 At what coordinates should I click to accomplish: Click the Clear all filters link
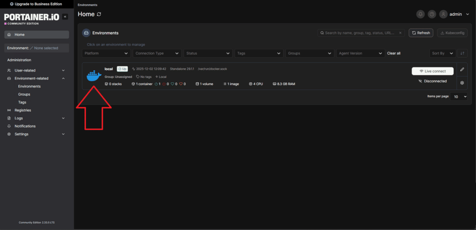[x=394, y=53]
